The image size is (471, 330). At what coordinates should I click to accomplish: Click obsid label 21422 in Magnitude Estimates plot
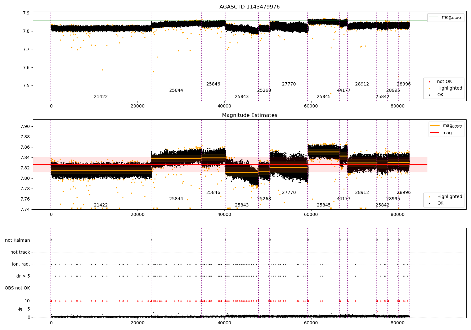point(101,205)
